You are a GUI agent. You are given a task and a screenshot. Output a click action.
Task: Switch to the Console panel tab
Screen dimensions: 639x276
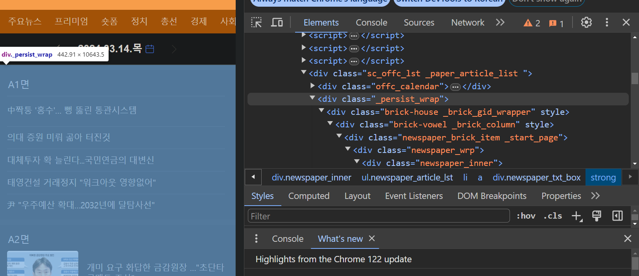pyautogui.click(x=371, y=22)
